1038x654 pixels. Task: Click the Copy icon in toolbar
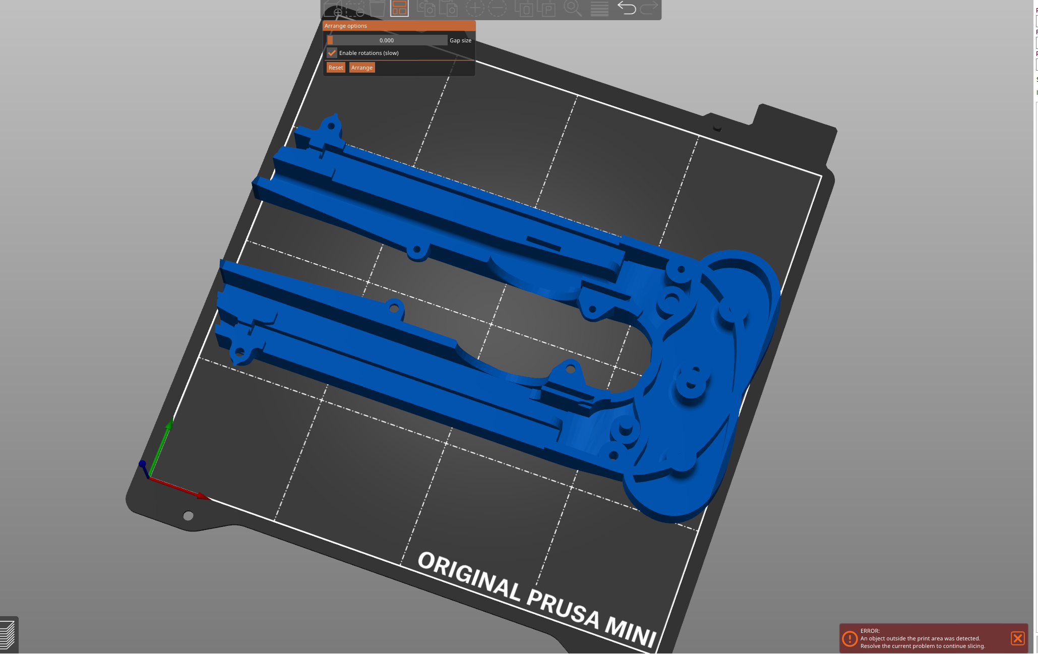(x=426, y=8)
